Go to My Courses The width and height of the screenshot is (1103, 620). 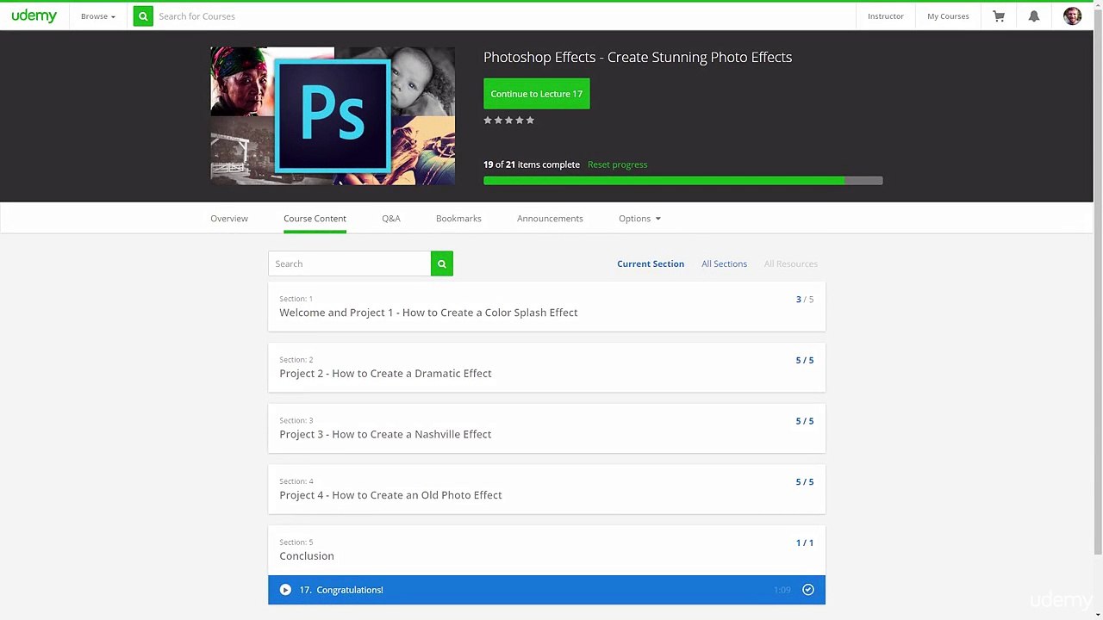[x=948, y=16]
